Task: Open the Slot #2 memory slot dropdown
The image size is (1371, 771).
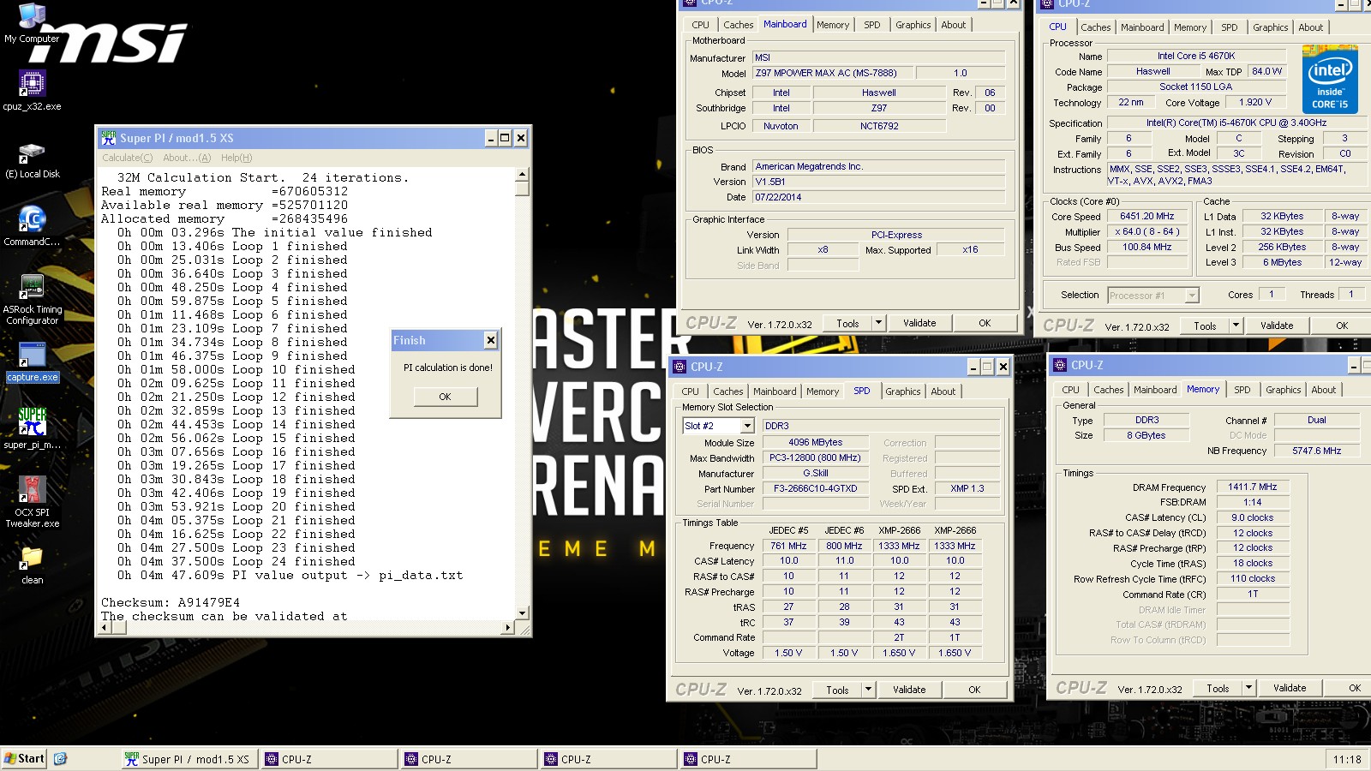Action: pyautogui.click(x=747, y=426)
